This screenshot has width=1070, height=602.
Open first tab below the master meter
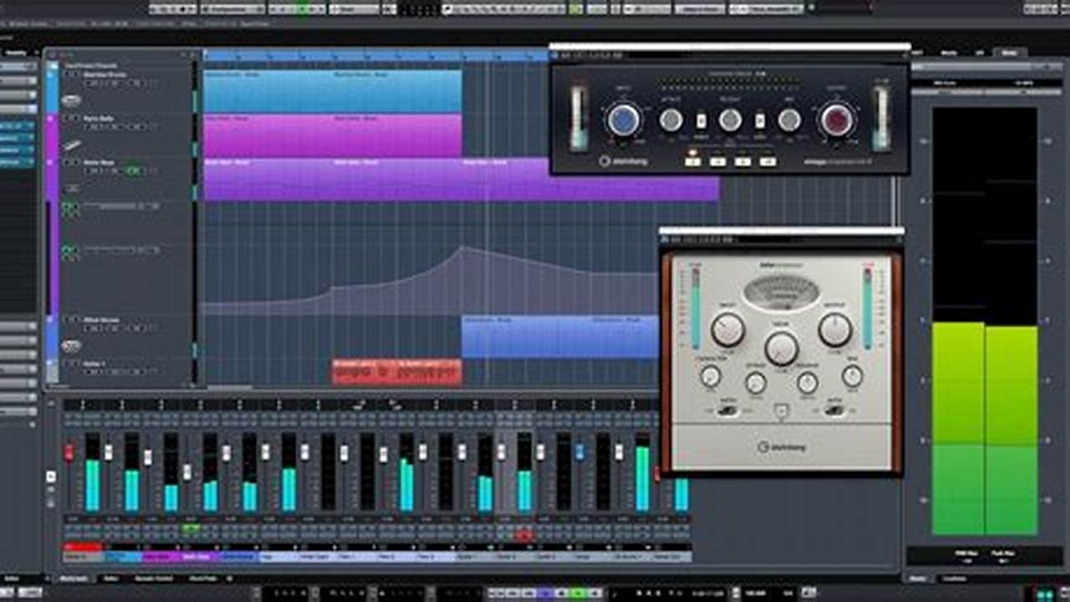pyautogui.click(x=918, y=579)
